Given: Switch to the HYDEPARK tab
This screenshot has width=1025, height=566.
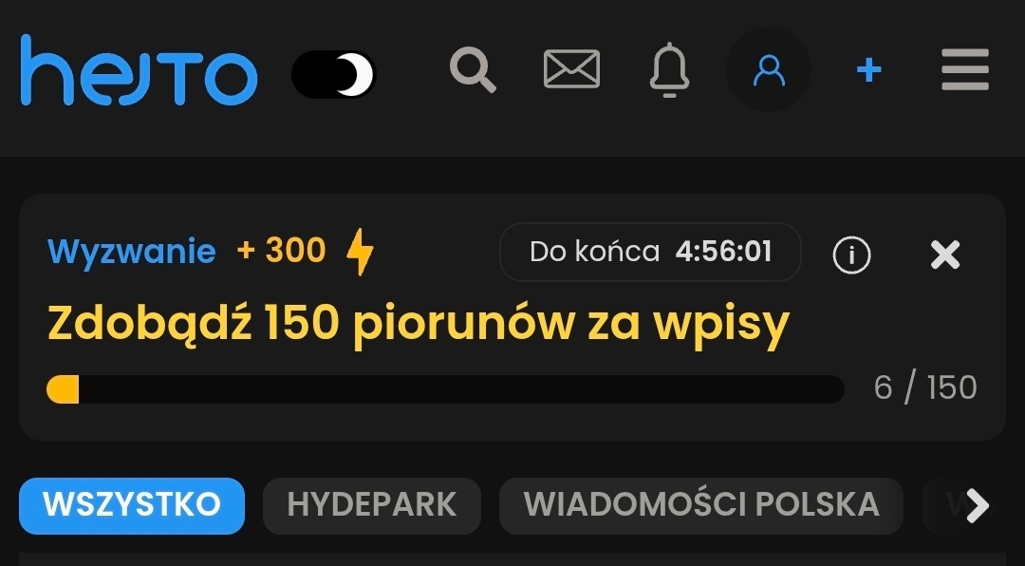Looking at the screenshot, I should pyautogui.click(x=372, y=506).
